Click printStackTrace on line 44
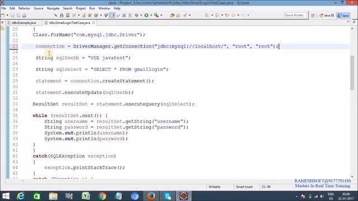The height and width of the screenshot is (201, 358). (x=95, y=167)
